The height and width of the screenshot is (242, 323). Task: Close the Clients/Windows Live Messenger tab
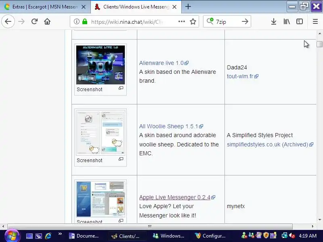point(174,7)
